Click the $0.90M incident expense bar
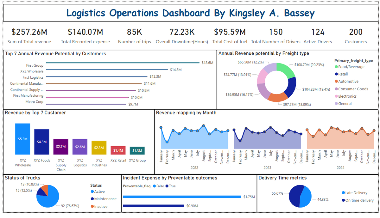The height and width of the screenshot is (218, 380). 153,206
